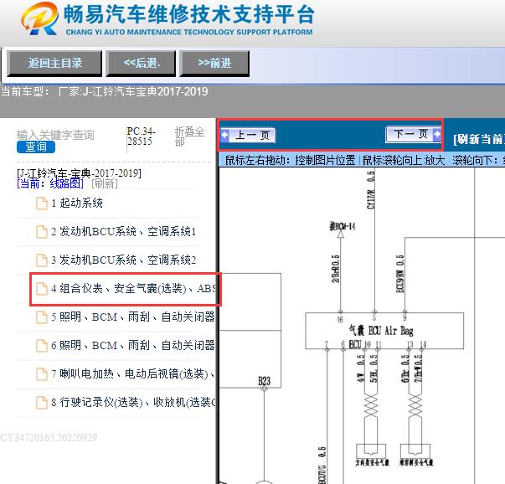Open item 6 照明、BCM、雨刮

tap(133, 346)
